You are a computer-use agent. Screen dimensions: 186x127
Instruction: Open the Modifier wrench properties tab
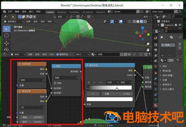(156, 78)
